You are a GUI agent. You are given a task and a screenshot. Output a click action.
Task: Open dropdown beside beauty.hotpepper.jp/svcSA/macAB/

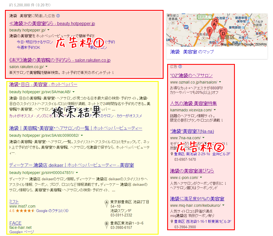(x=73, y=92)
